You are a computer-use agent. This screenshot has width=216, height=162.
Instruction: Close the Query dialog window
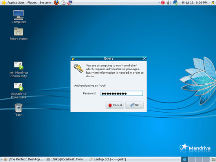point(144,58)
